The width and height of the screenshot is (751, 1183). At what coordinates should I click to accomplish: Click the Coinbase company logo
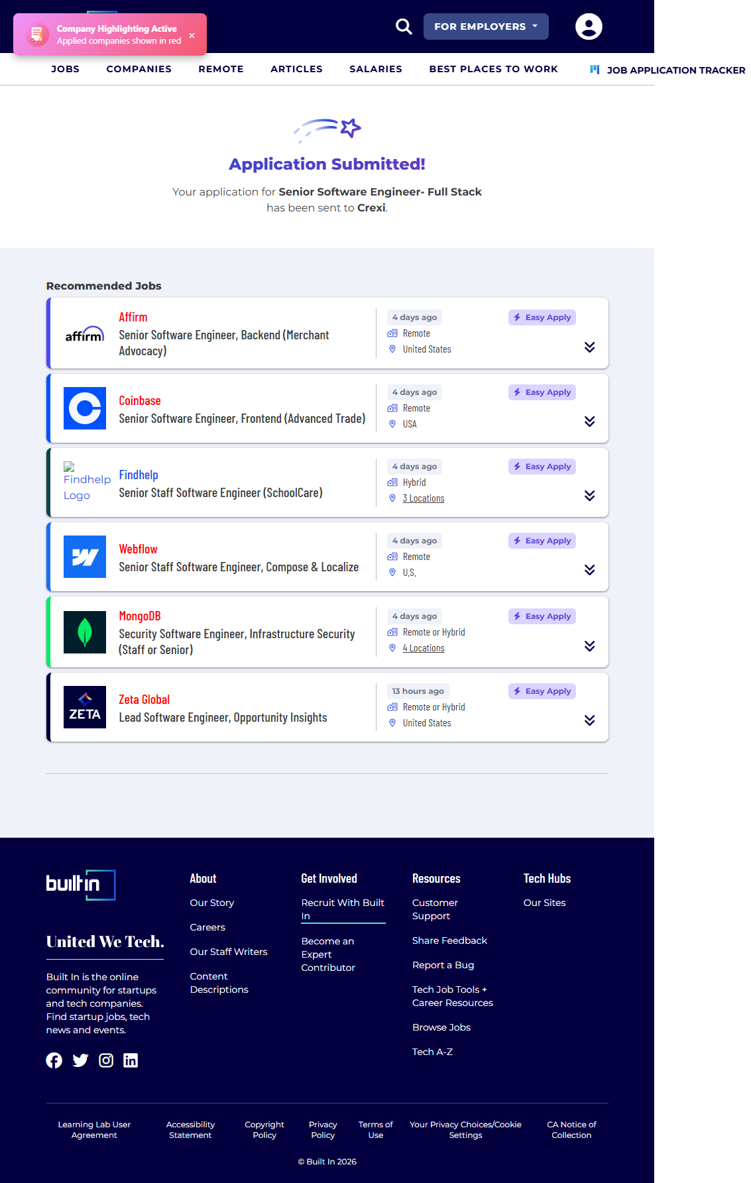pyautogui.click(x=85, y=408)
